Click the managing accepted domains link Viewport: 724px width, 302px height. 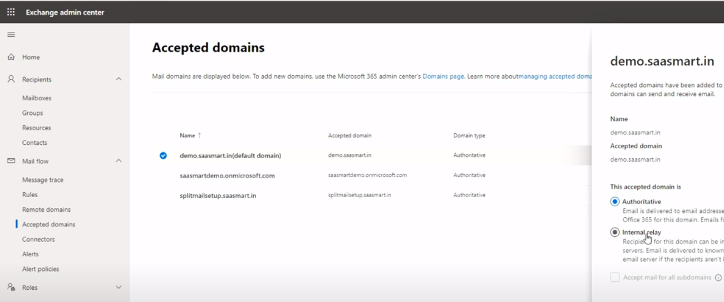(x=555, y=76)
